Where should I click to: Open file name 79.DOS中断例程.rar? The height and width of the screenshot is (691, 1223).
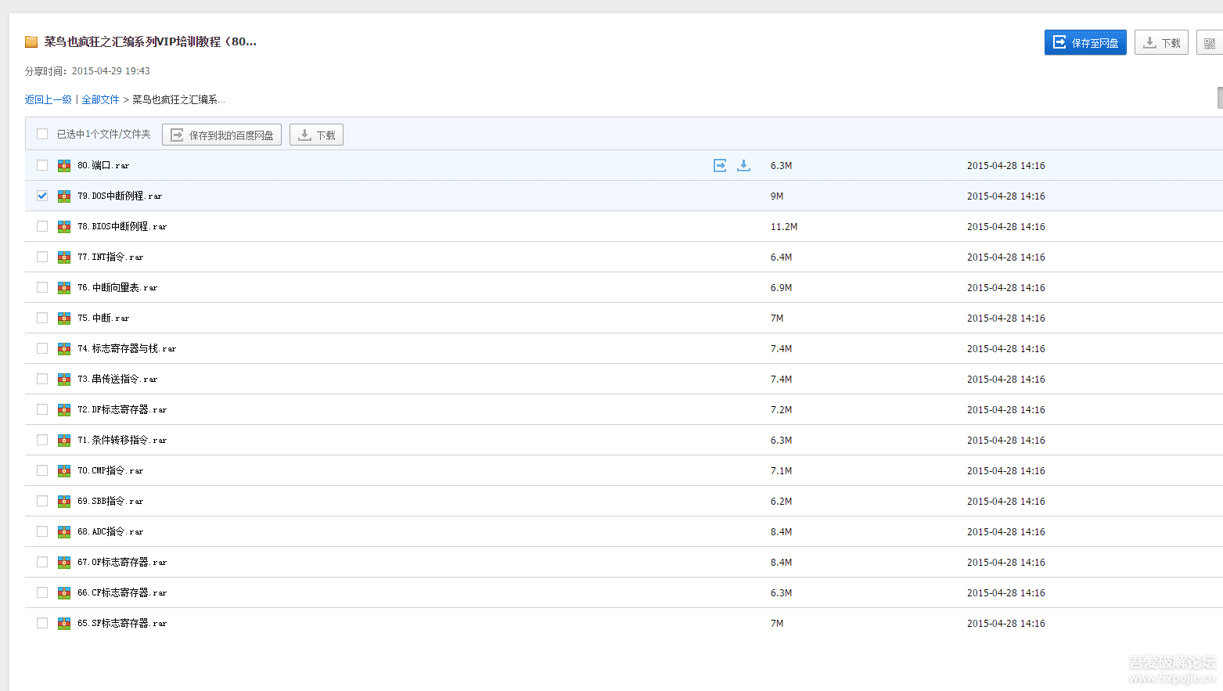coord(120,196)
